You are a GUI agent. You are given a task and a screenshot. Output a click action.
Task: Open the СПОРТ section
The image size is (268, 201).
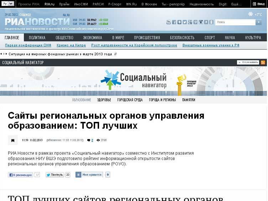pyautogui.click(x=210, y=38)
